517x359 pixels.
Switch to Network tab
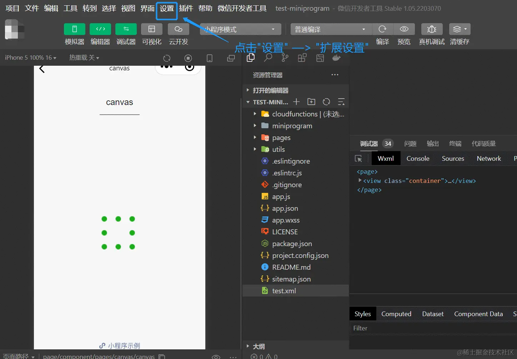[x=489, y=159]
